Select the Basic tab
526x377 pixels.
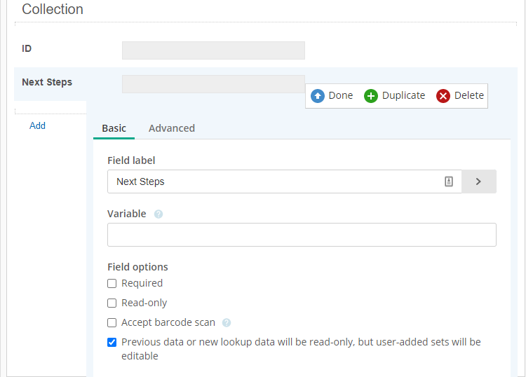coord(114,128)
